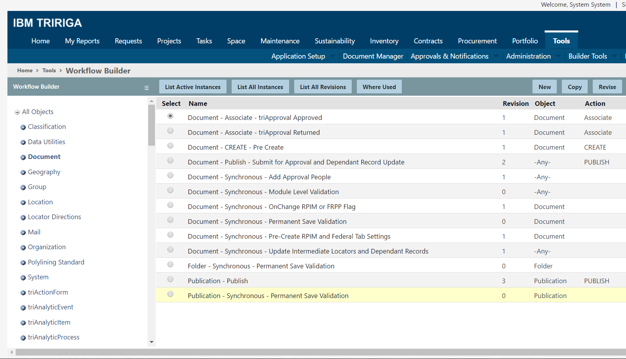
Task: Select radio for Document Module Level Validation
Action: coord(170,190)
